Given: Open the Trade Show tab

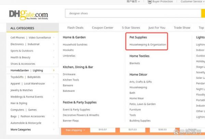Looking at the screenshot, I should [182, 28].
